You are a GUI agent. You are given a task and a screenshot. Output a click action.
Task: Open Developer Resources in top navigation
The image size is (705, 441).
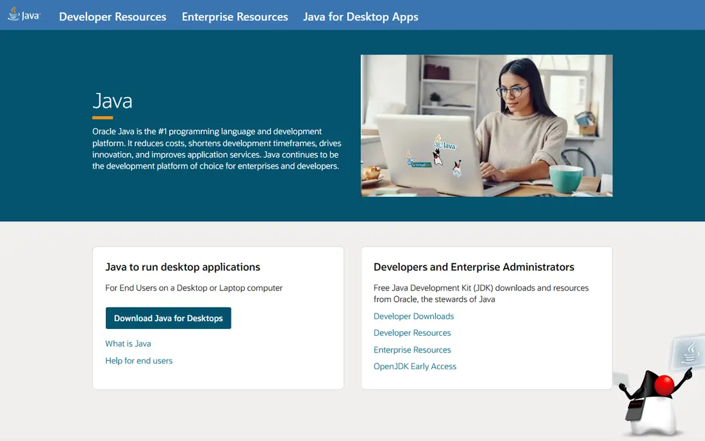(112, 17)
